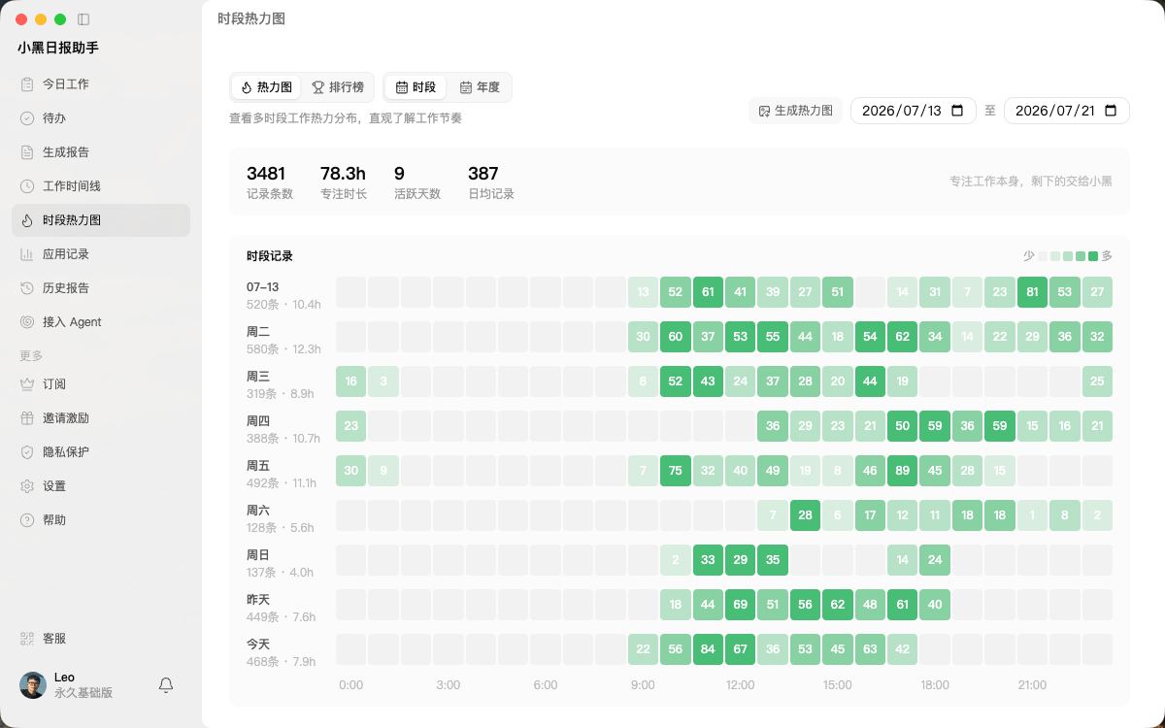This screenshot has height=728, width=1165.
Task: Click 3481 记录条数 statistic
Action: point(270,182)
